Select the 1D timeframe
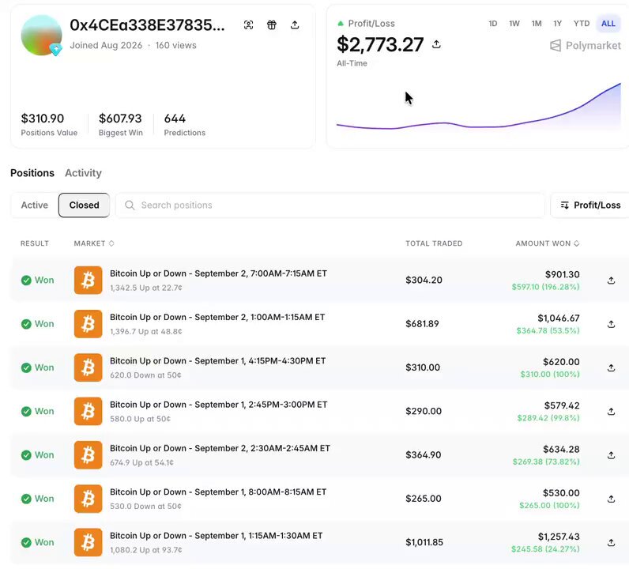The height and width of the screenshot is (569, 629). click(492, 23)
